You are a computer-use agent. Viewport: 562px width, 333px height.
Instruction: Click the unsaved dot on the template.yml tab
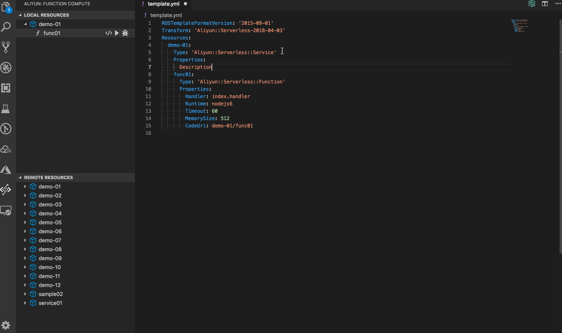(x=185, y=4)
